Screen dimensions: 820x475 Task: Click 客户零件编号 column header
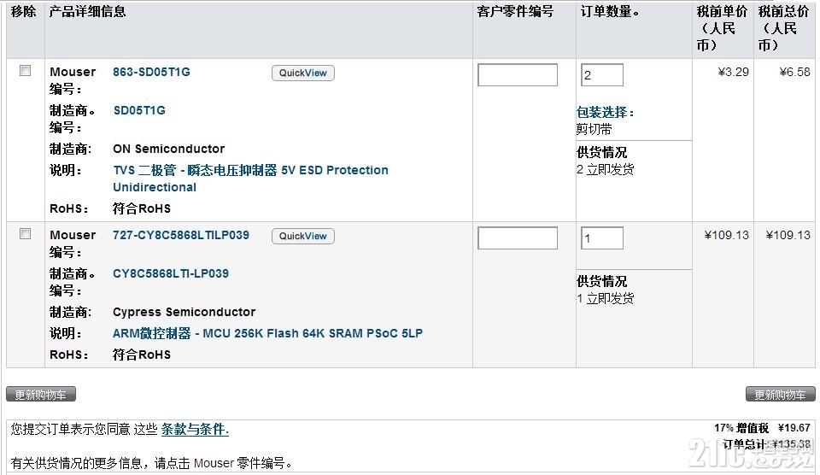click(515, 11)
